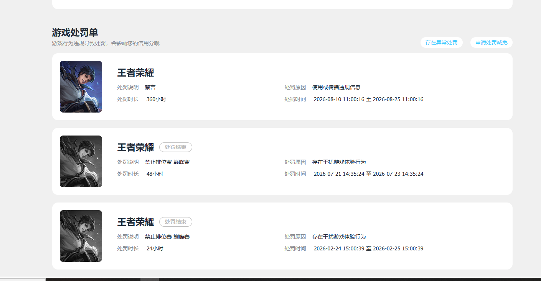Viewport: 541px width, 281px height.
Task: Click 王者荣耀 title in the 24小时 card
Action: point(135,222)
